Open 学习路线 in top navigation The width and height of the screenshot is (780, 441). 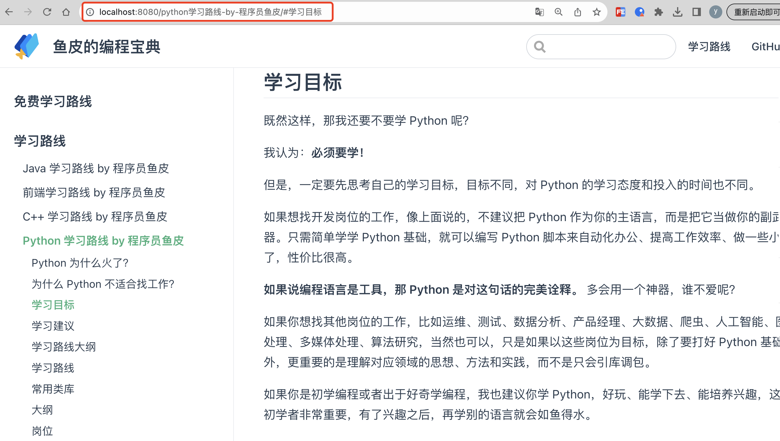click(x=709, y=47)
